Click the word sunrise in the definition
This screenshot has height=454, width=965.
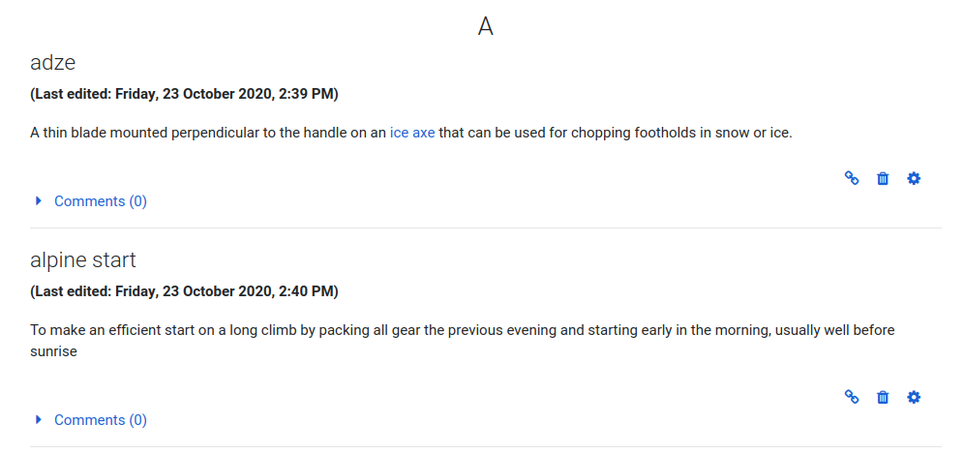[x=53, y=353]
